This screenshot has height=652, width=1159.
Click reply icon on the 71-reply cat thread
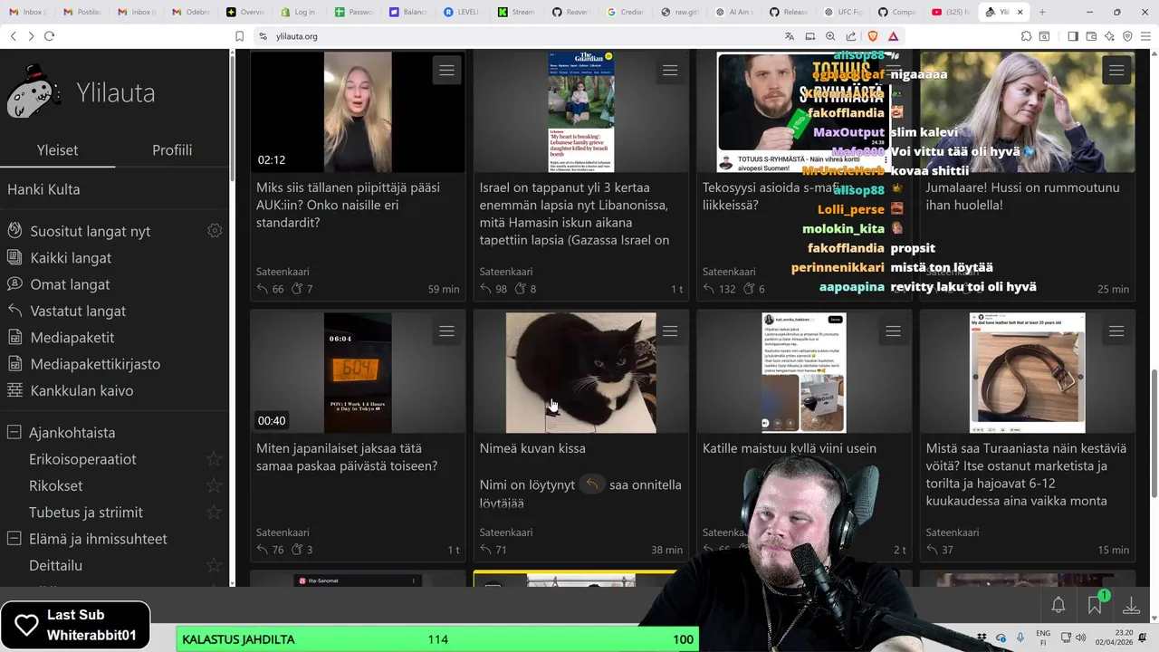click(x=486, y=550)
